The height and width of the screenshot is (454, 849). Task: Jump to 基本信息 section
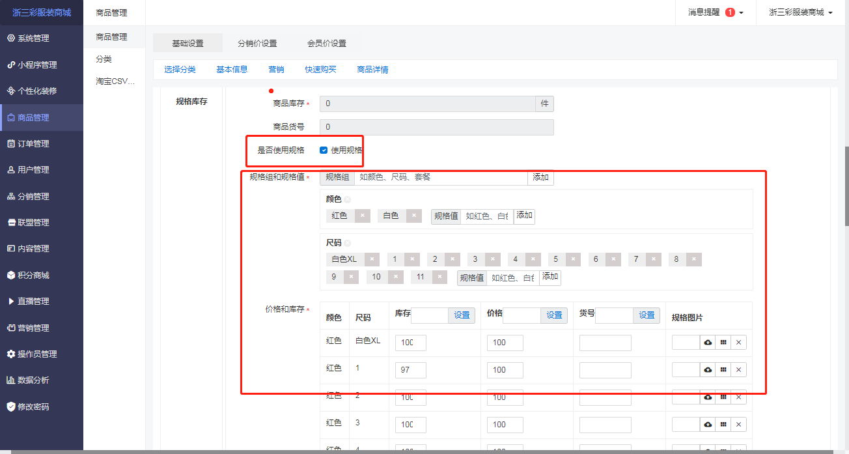[232, 70]
